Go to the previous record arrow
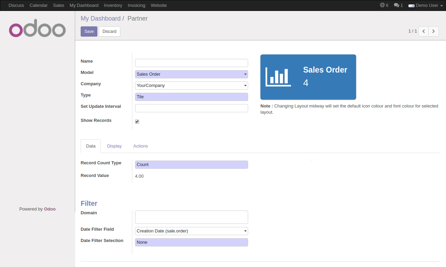The image size is (446, 267). coord(423,31)
